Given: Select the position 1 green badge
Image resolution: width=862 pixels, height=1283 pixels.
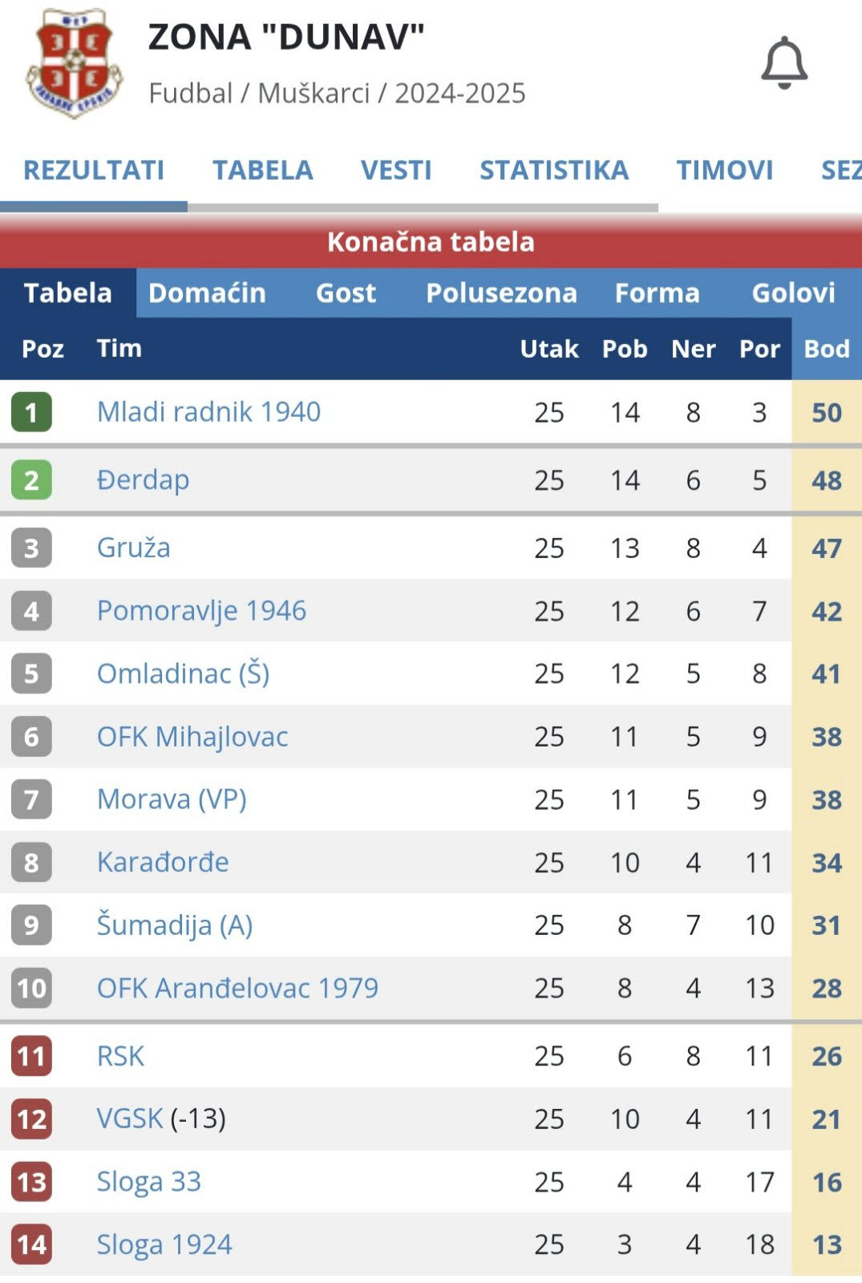Looking at the screenshot, I should tap(31, 412).
